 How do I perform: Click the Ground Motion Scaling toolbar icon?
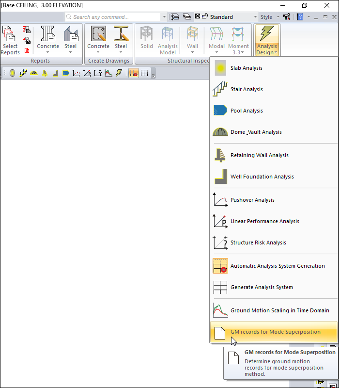(108, 73)
